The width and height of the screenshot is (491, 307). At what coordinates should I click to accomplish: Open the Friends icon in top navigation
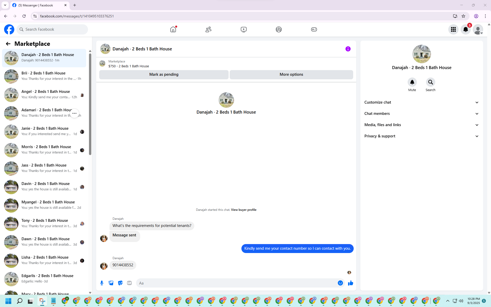click(208, 29)
